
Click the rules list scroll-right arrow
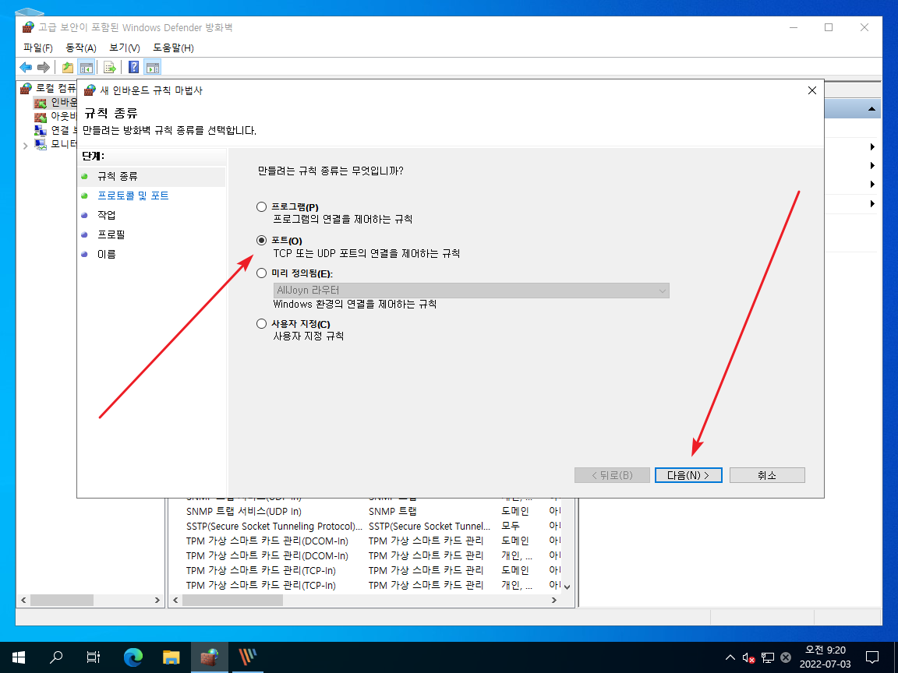[x=553, y=601]
